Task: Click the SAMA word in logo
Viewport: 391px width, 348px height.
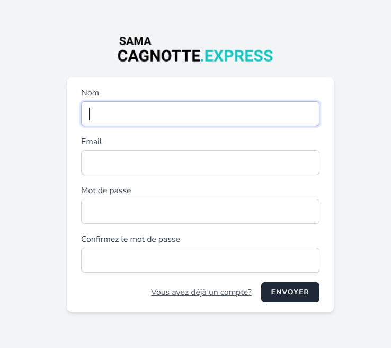Action: (x=135, y=41)
